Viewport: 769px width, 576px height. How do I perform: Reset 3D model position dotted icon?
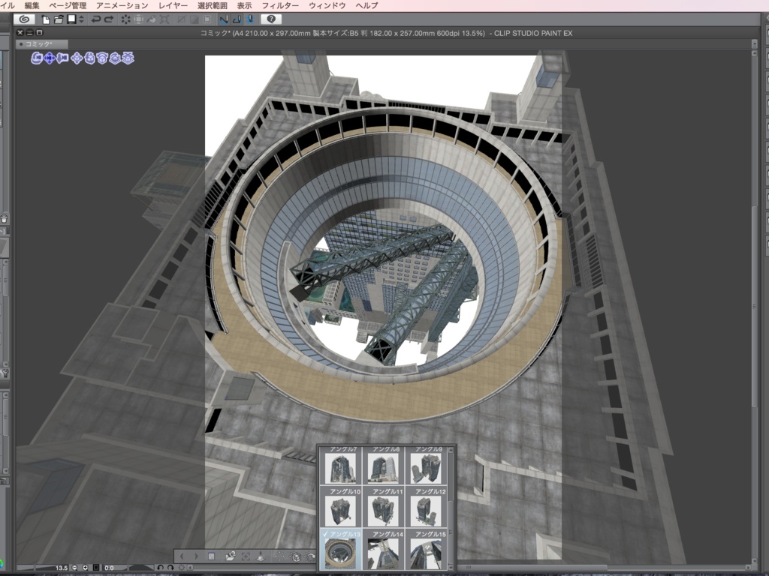[279, 556]
